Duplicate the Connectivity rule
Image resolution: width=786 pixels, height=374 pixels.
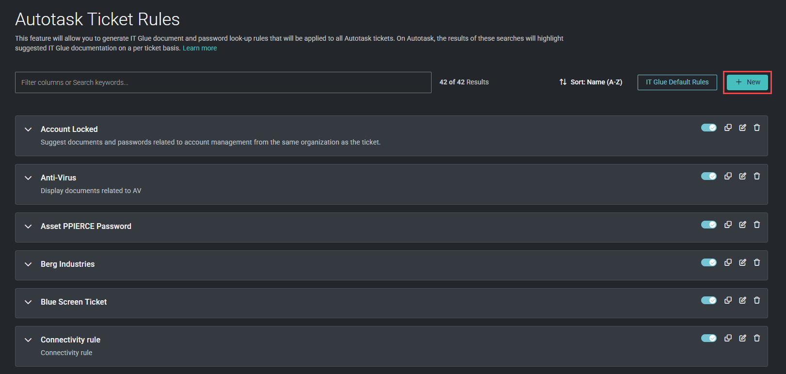[x=728, y=338]
